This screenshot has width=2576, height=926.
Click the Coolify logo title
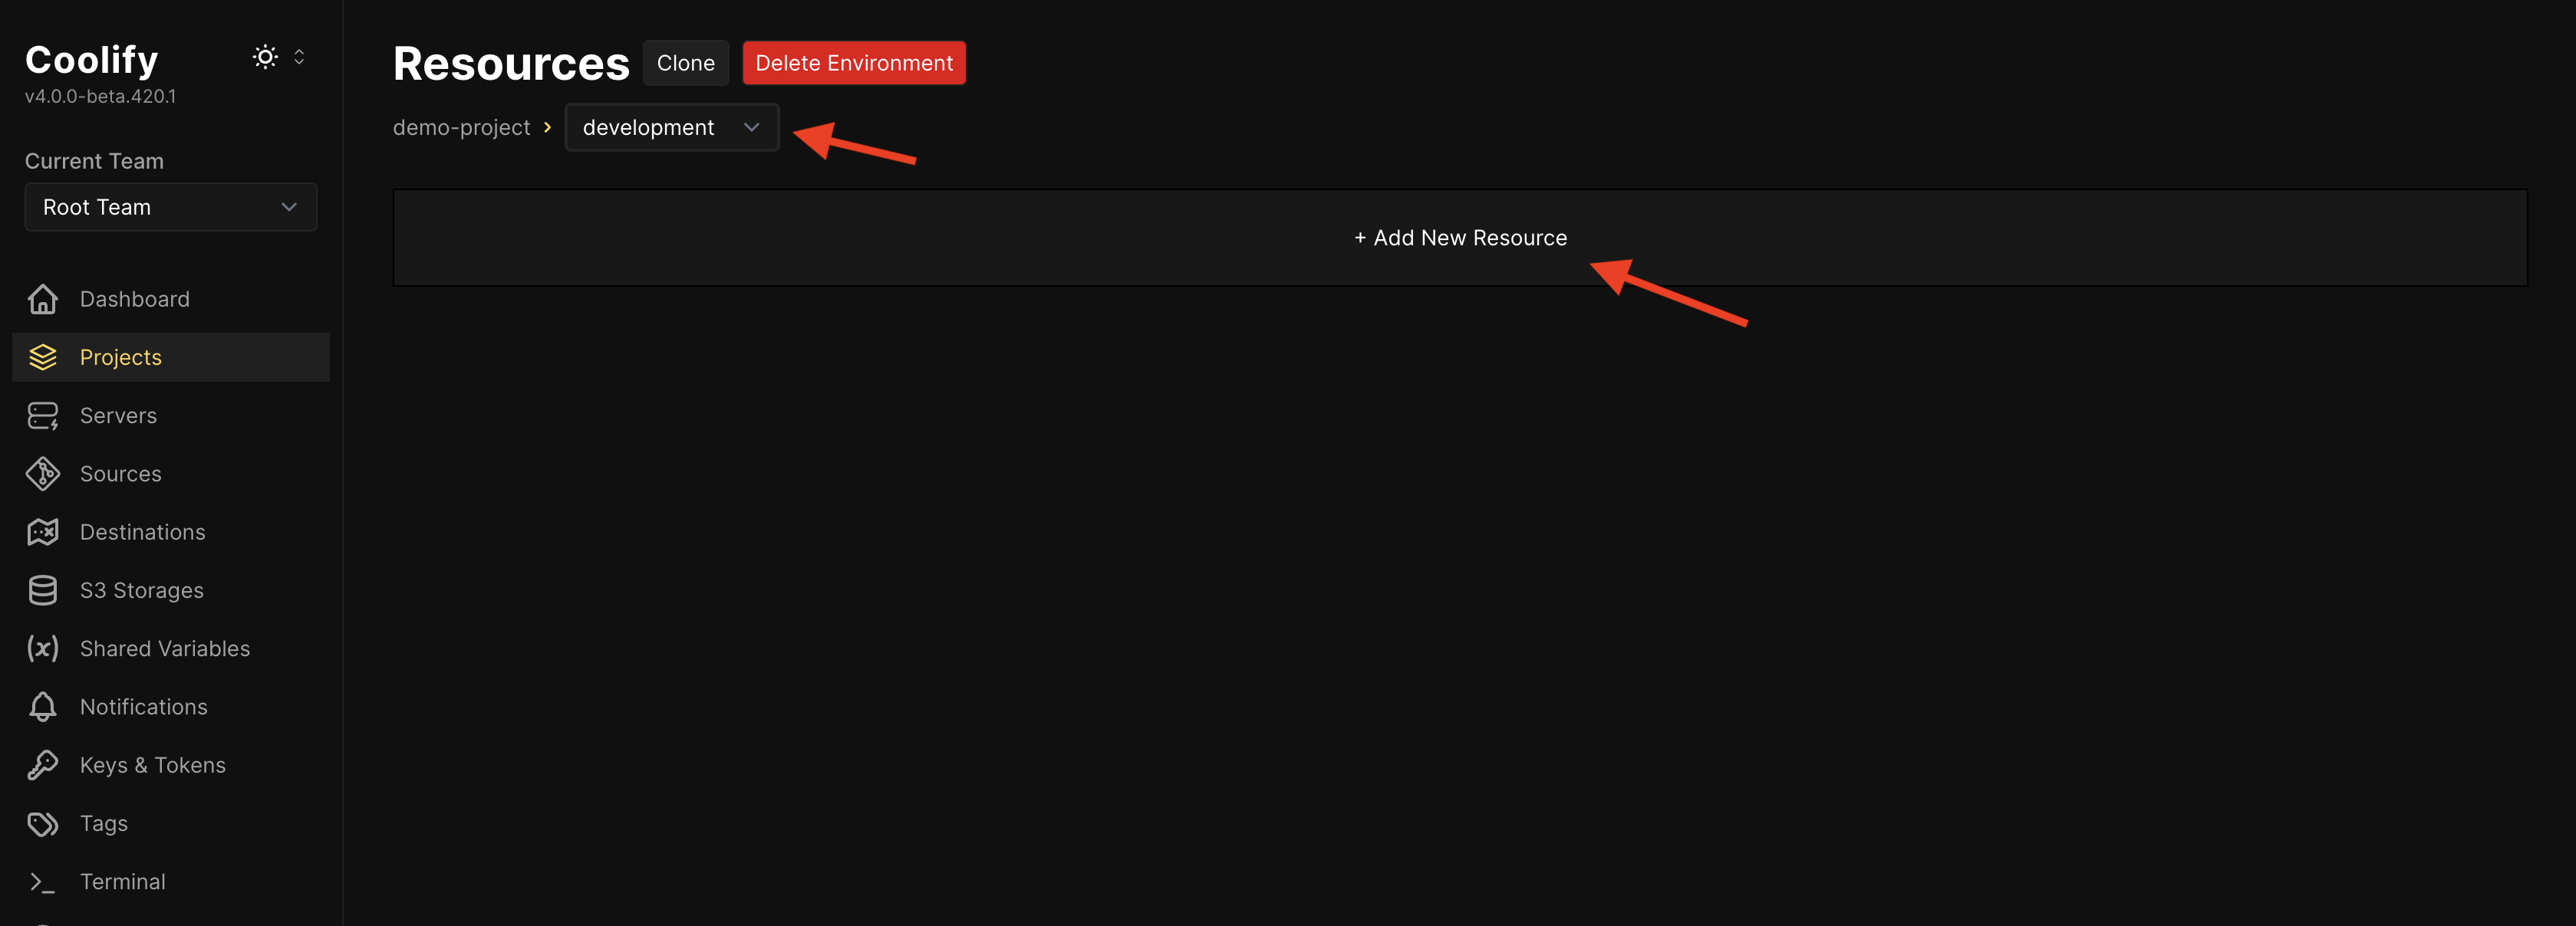(x=92, y=60)
